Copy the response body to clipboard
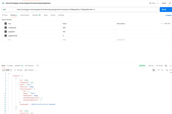The width and height of the screenshot is (172, 114). point(167,70)
